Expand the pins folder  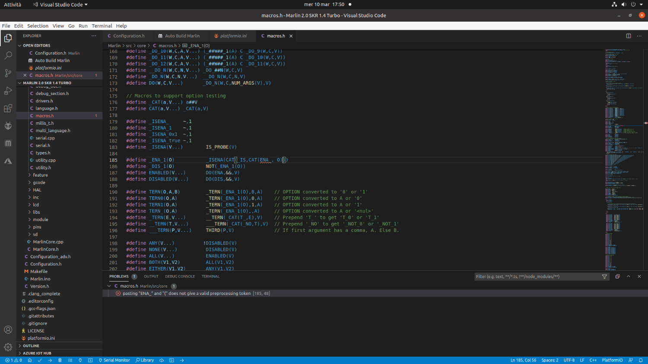[x=37, y=227]
